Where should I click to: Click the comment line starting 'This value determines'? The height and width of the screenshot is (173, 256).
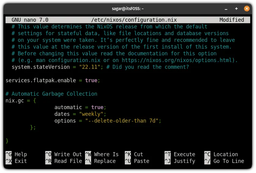(109, 27)
